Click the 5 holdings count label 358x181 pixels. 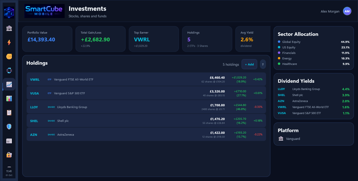231,64
